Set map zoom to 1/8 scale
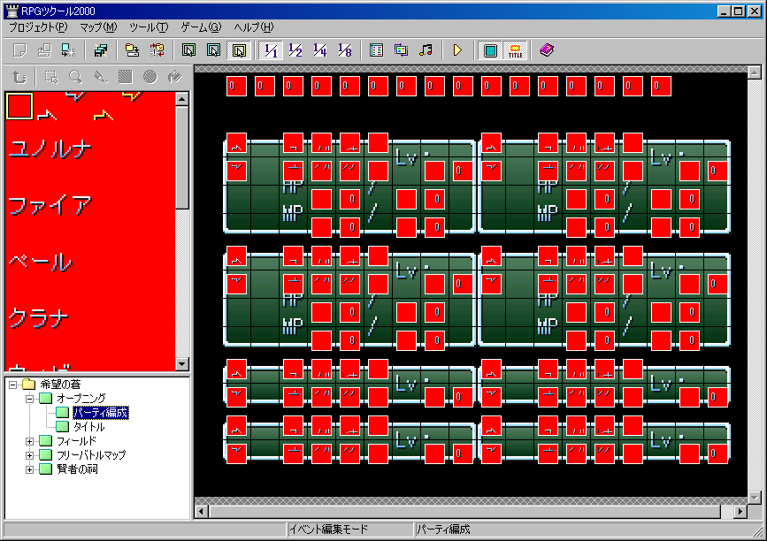767x541 pixels. (x=345, y=50)
